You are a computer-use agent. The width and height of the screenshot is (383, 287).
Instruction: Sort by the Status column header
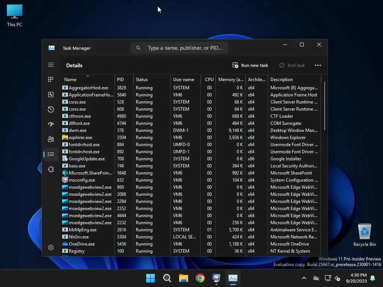pyautogui.click(x=152, y=79)
